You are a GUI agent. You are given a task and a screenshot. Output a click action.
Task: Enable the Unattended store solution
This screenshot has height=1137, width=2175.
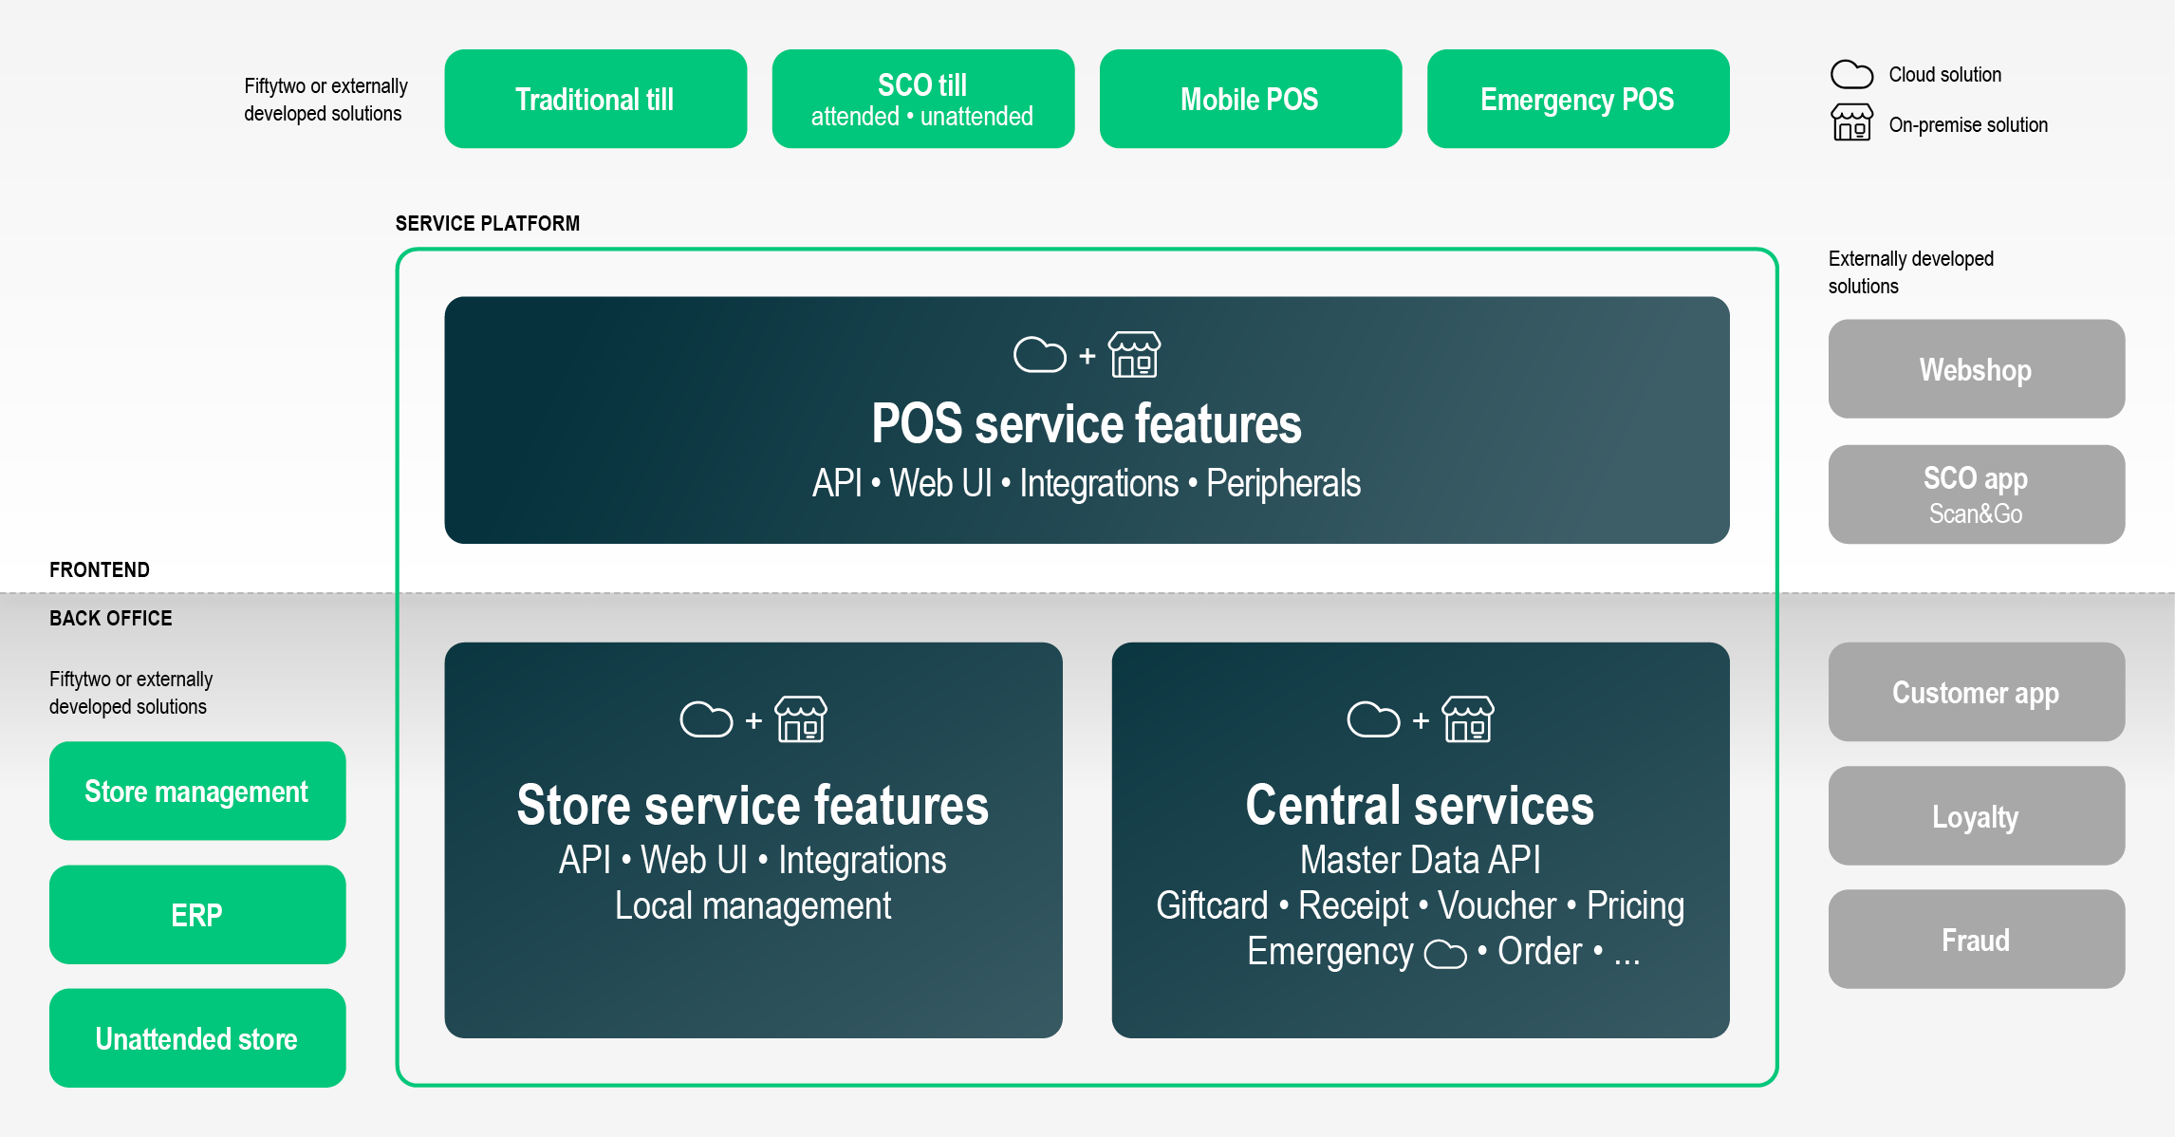coord(196,1037)
